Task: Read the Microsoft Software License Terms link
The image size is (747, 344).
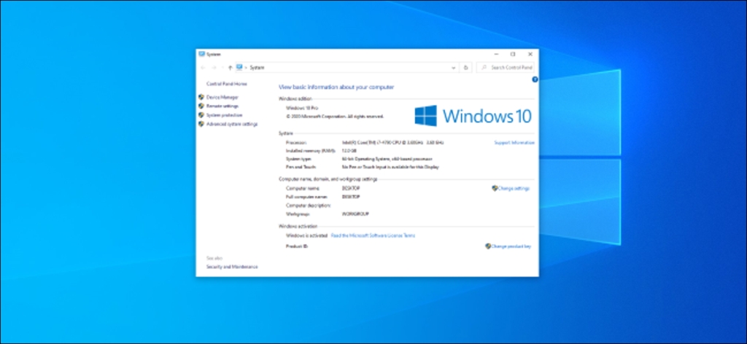Action: coord(373,235)
